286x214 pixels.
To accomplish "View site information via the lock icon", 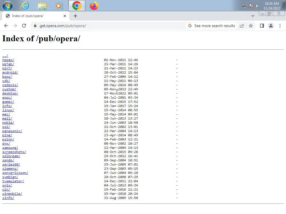I will [35, 26].
